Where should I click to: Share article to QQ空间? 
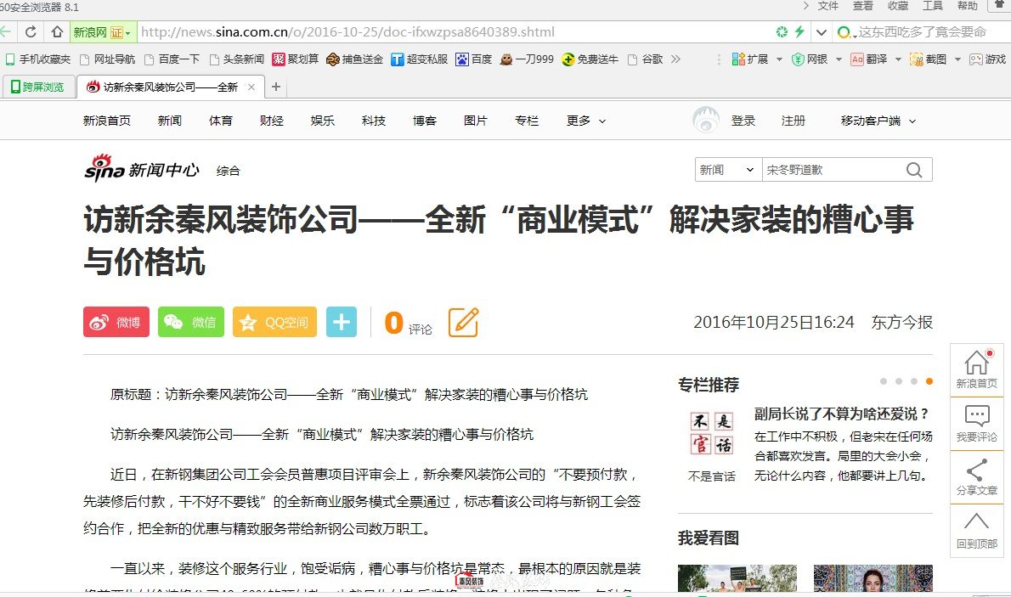274,323
